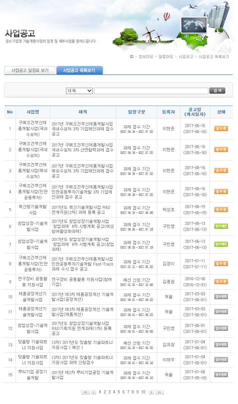Select the 사업공고 목록보기 tab
This screenshot has height=404, width=238.
[79, 70]
